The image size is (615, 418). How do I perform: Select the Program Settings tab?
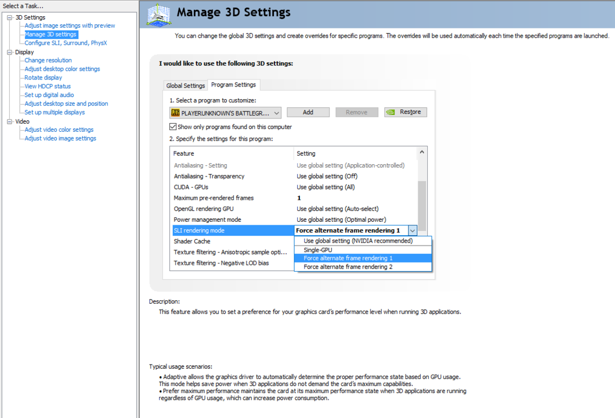[x=233, y=85]
